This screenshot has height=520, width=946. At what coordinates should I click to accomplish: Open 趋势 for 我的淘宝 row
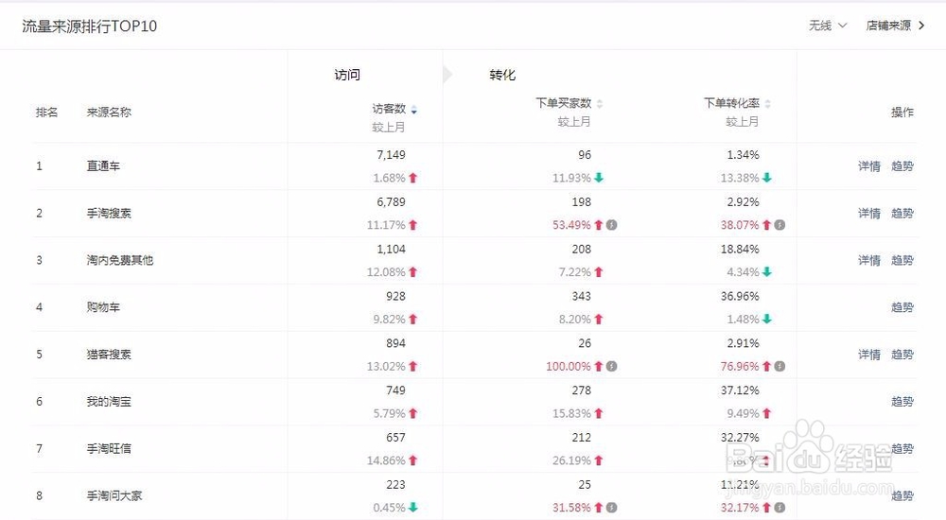902,401
